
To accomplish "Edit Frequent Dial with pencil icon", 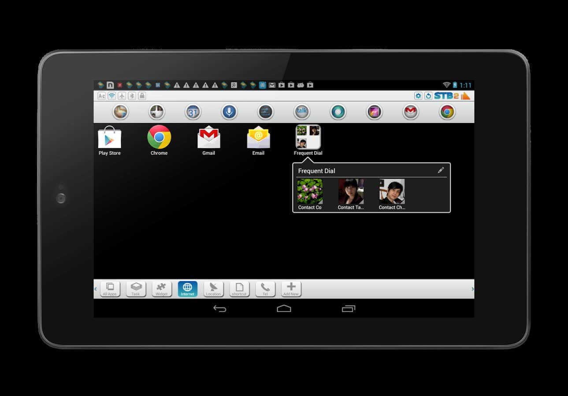I will (440, 171).
